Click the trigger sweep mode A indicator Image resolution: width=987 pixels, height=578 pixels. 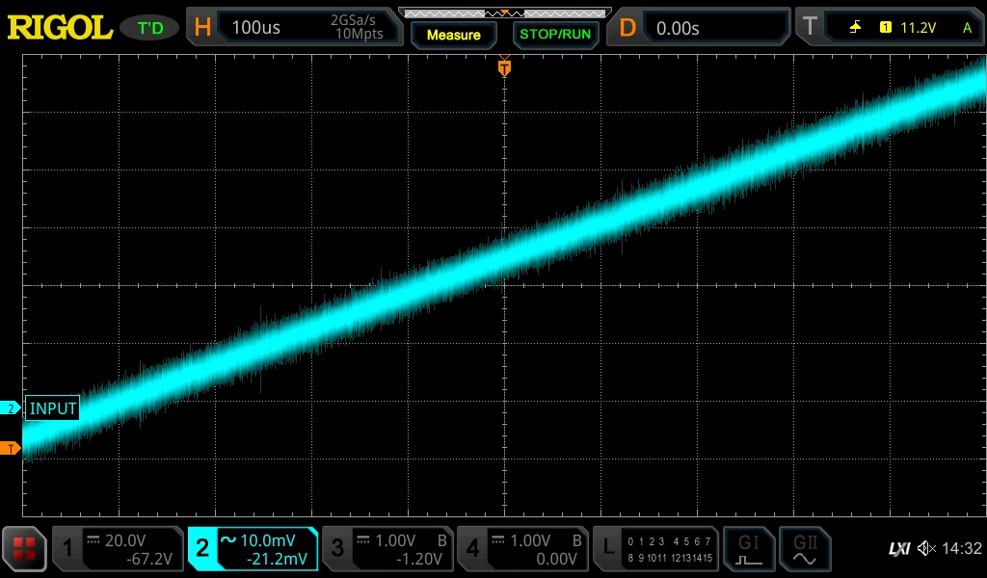pyautogui.click(x=967, y=28)
